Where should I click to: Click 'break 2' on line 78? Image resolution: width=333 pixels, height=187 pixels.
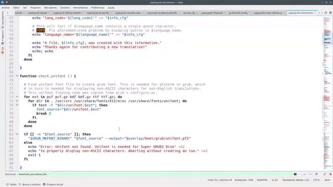(x=44, y=113)
